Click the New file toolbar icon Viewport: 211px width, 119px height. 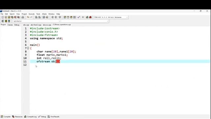tap(3, 17)
